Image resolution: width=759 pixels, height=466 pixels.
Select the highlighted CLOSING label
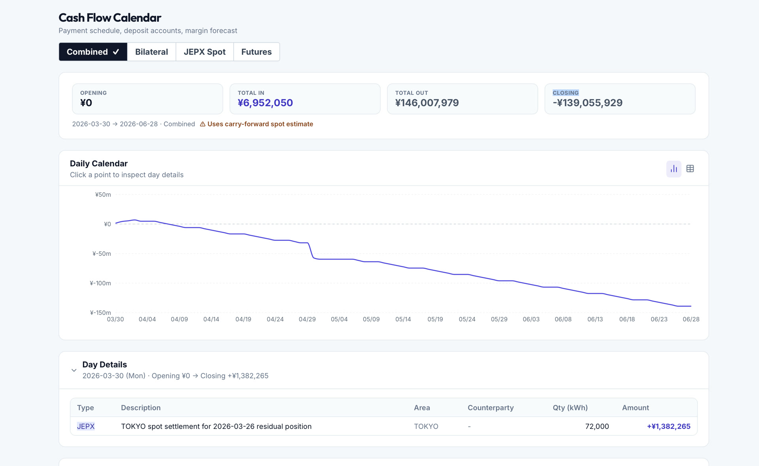pos(565,93)
